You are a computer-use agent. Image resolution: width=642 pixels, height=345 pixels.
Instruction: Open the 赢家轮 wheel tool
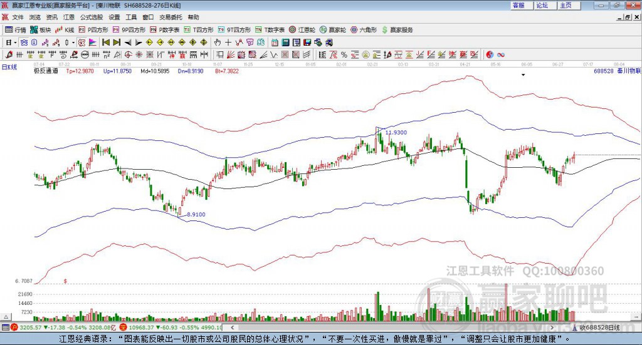333,30
